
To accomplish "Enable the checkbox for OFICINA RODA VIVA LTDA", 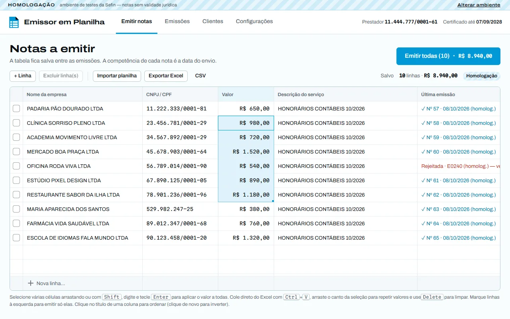I will pyautogui.click(x=16, y=166).
